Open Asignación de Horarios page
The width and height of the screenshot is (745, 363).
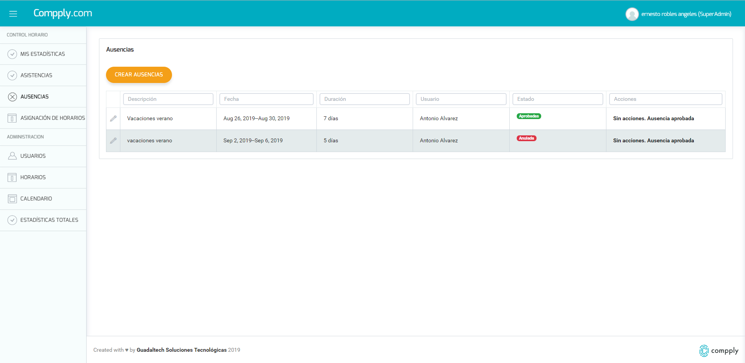[x=43, y=118]
